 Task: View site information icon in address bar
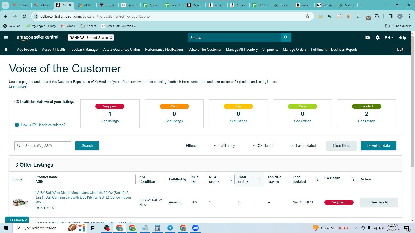[36, 16]
